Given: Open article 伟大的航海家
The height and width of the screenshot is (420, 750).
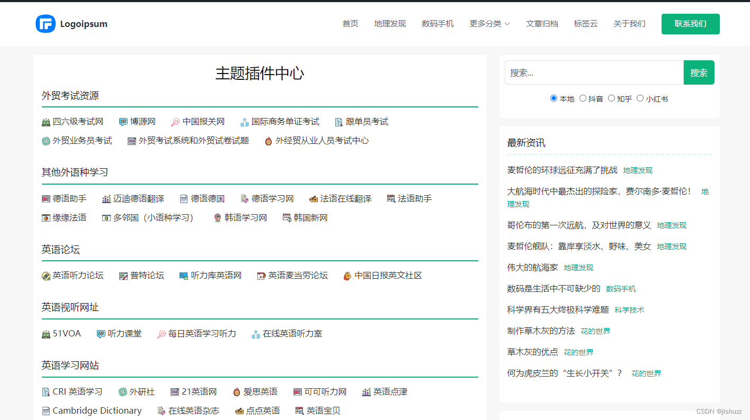Looking at the screenshot, I should pos(532,268).
